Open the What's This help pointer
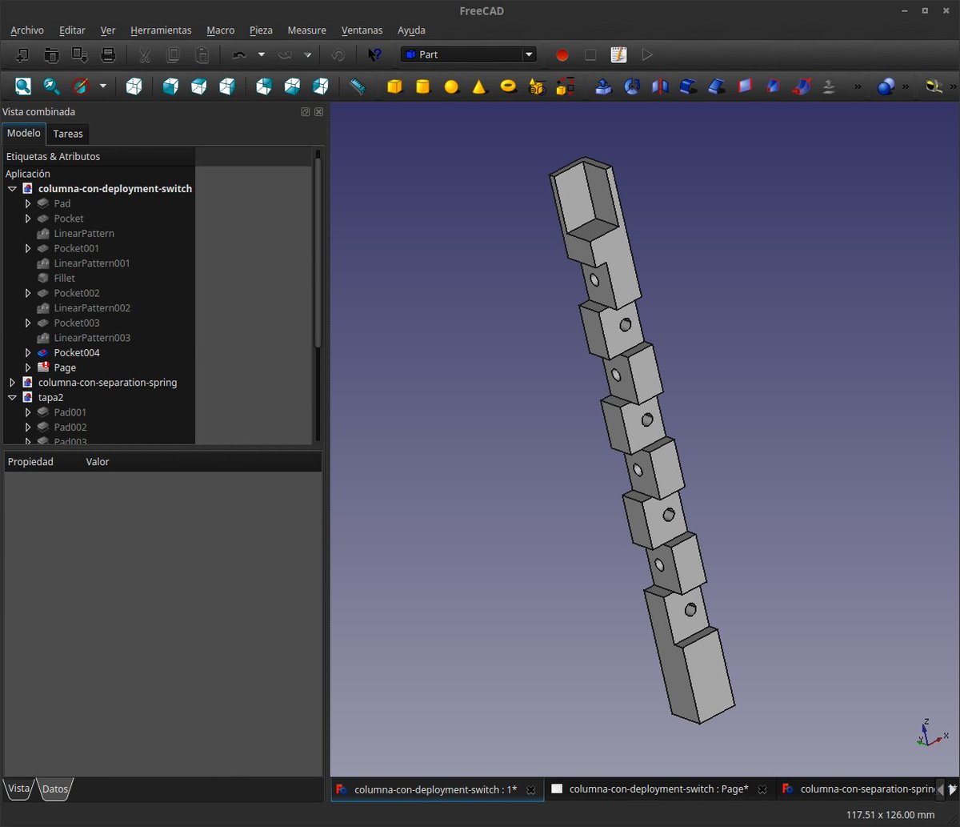 point(374,54)
